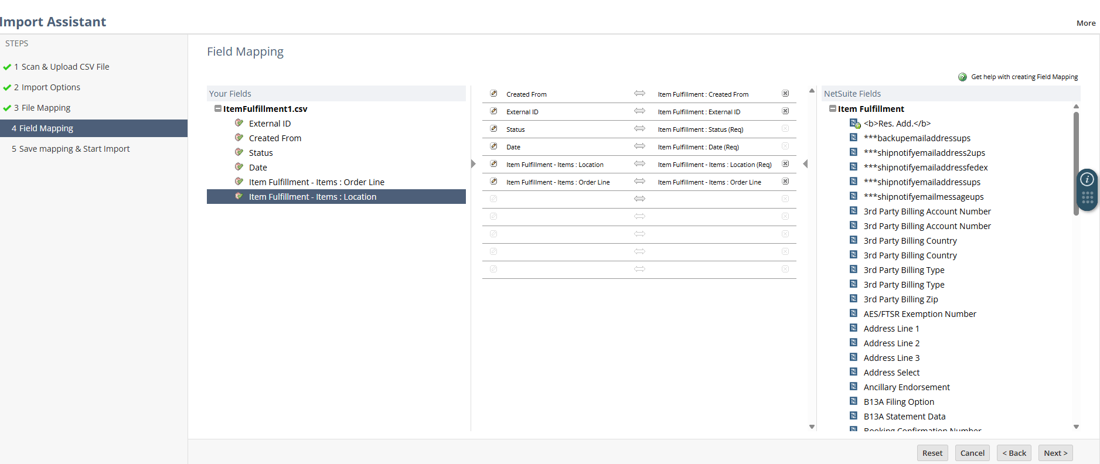This screenshot has width=1100, height=464.
Task: Remove the External ID mapping with its X icon
Action: 785,111
